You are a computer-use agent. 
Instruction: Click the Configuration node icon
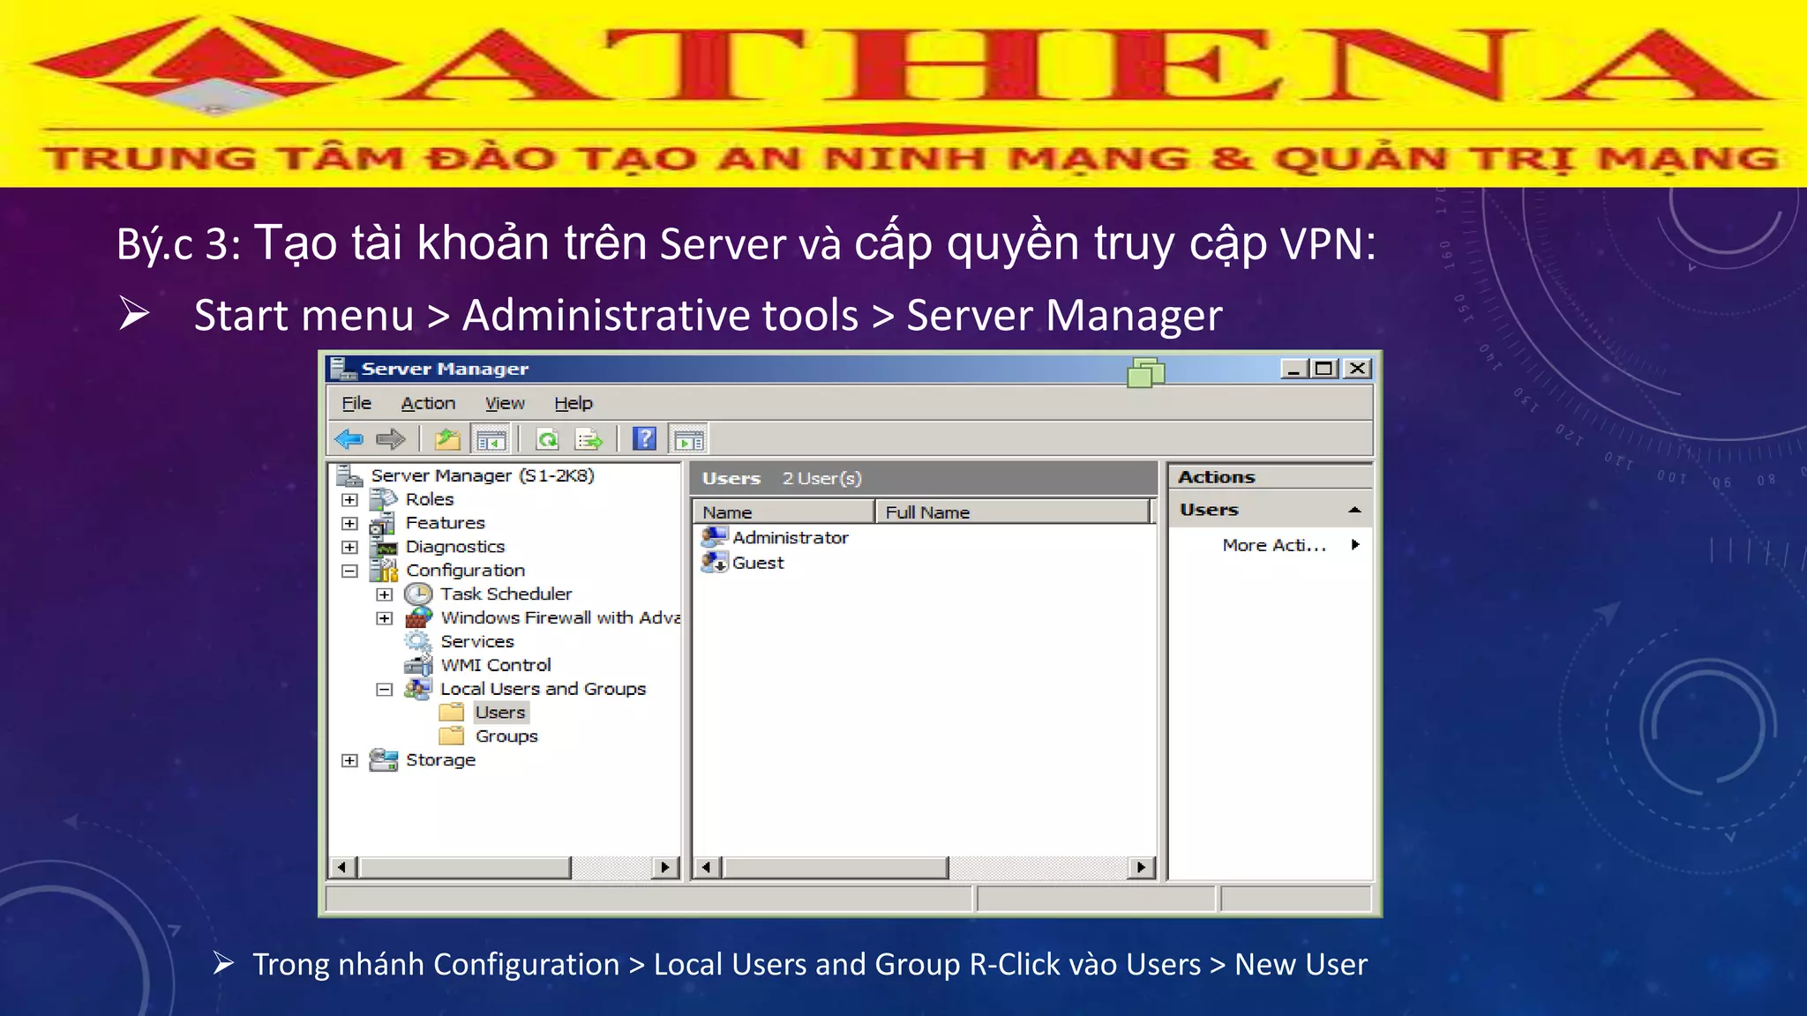click(384, 571)
